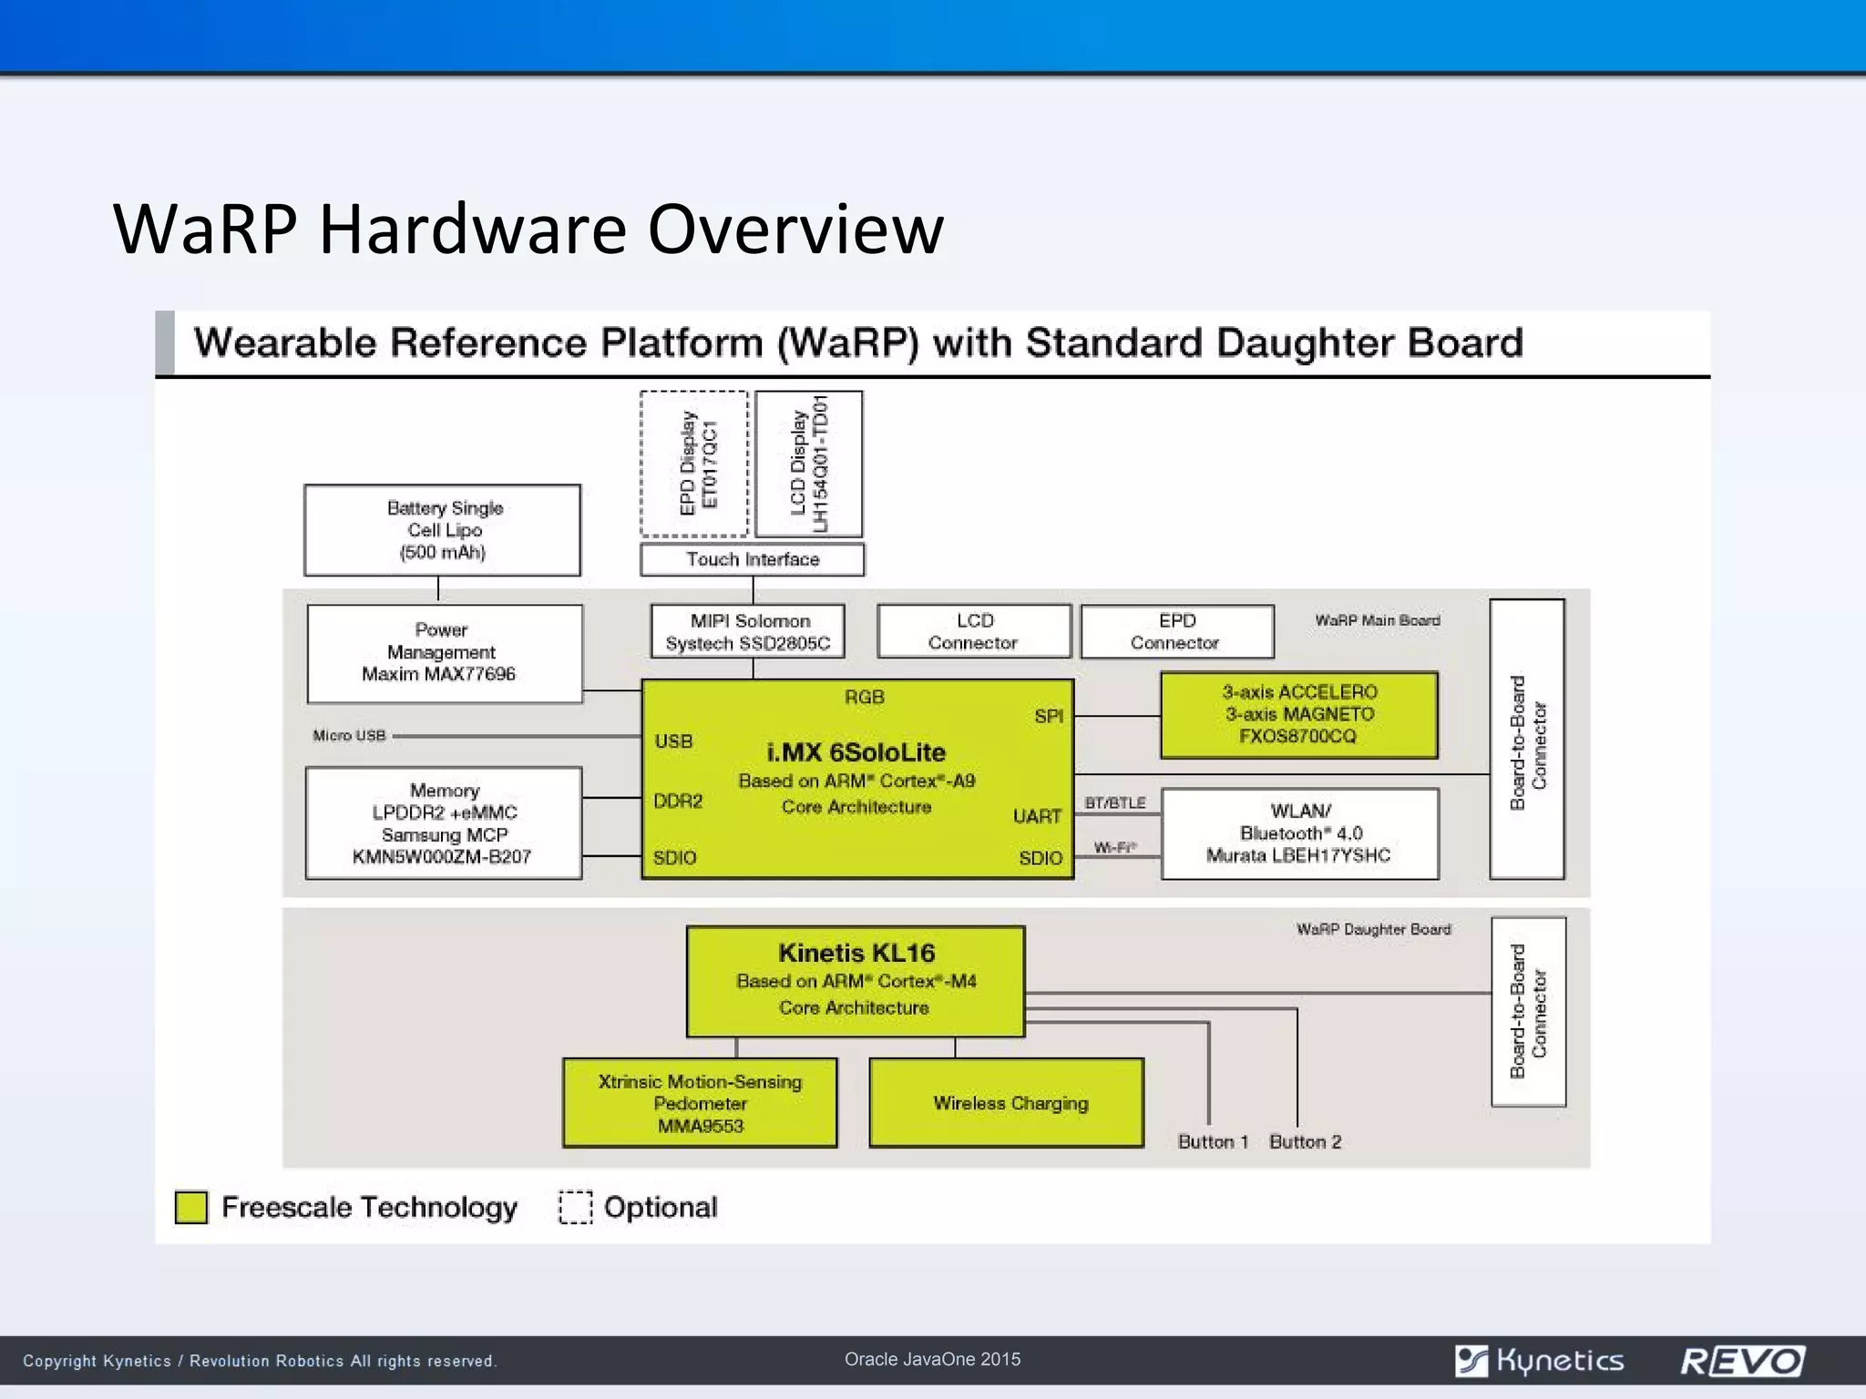This screenshot has height=1399, width=1866.
Task: Click the 'Button 1' label
Action: pyautogui.click(x=1213, y=1141)
